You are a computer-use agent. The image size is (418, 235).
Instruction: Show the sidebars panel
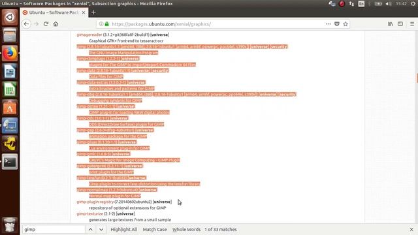pos(400,24)
